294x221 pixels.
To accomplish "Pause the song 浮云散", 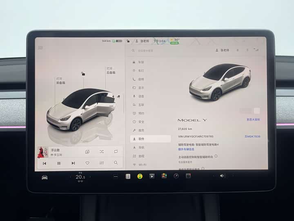I will pos(59,163).
